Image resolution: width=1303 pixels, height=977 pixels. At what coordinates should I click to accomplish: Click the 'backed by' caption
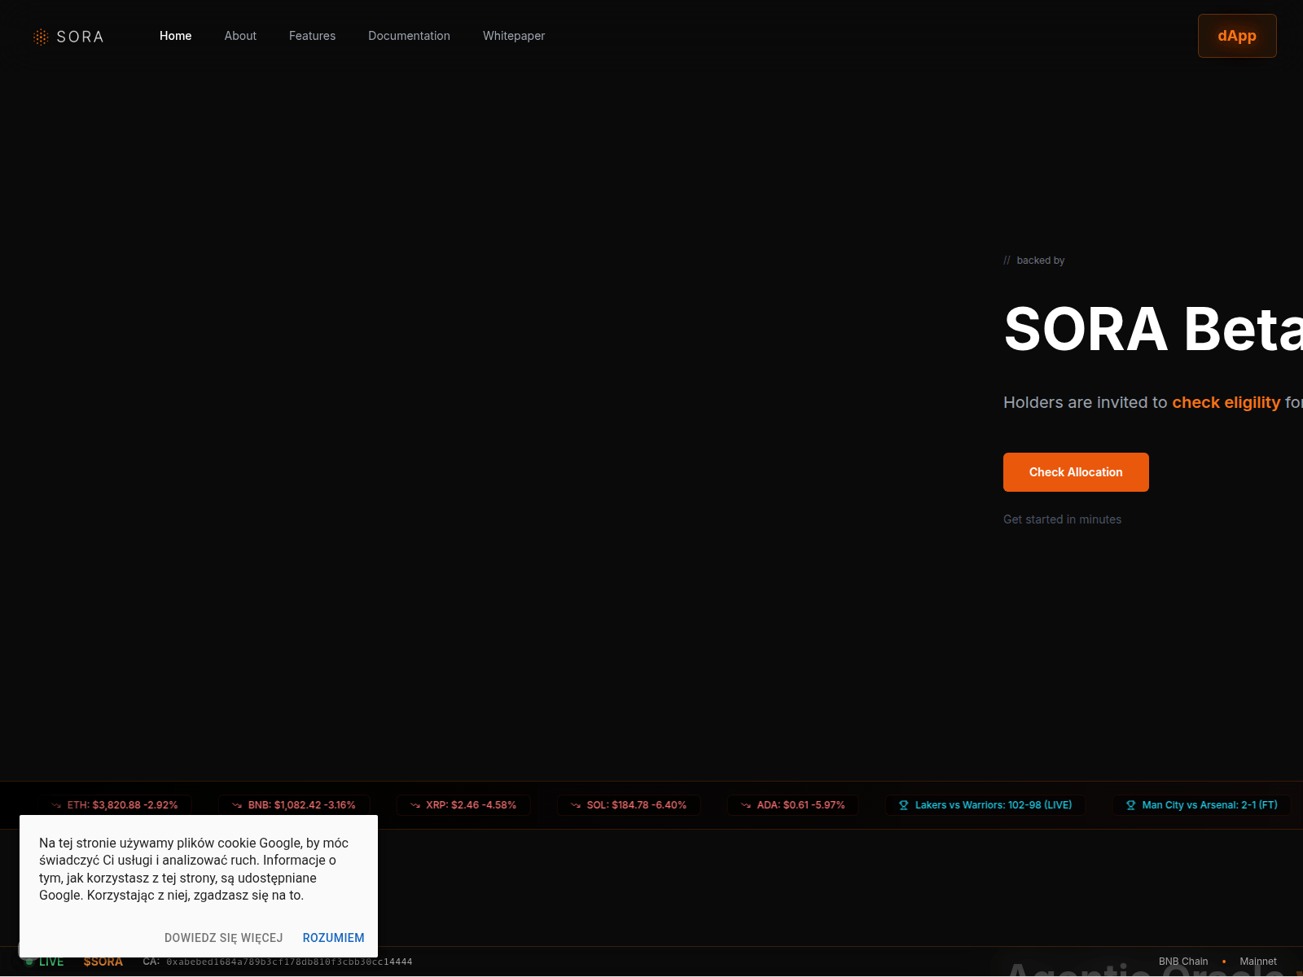(x=1041, y=261)
